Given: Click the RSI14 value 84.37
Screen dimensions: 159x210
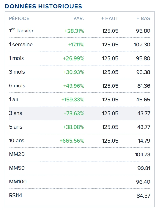Looking at the screenshot, I should (143, 196).
